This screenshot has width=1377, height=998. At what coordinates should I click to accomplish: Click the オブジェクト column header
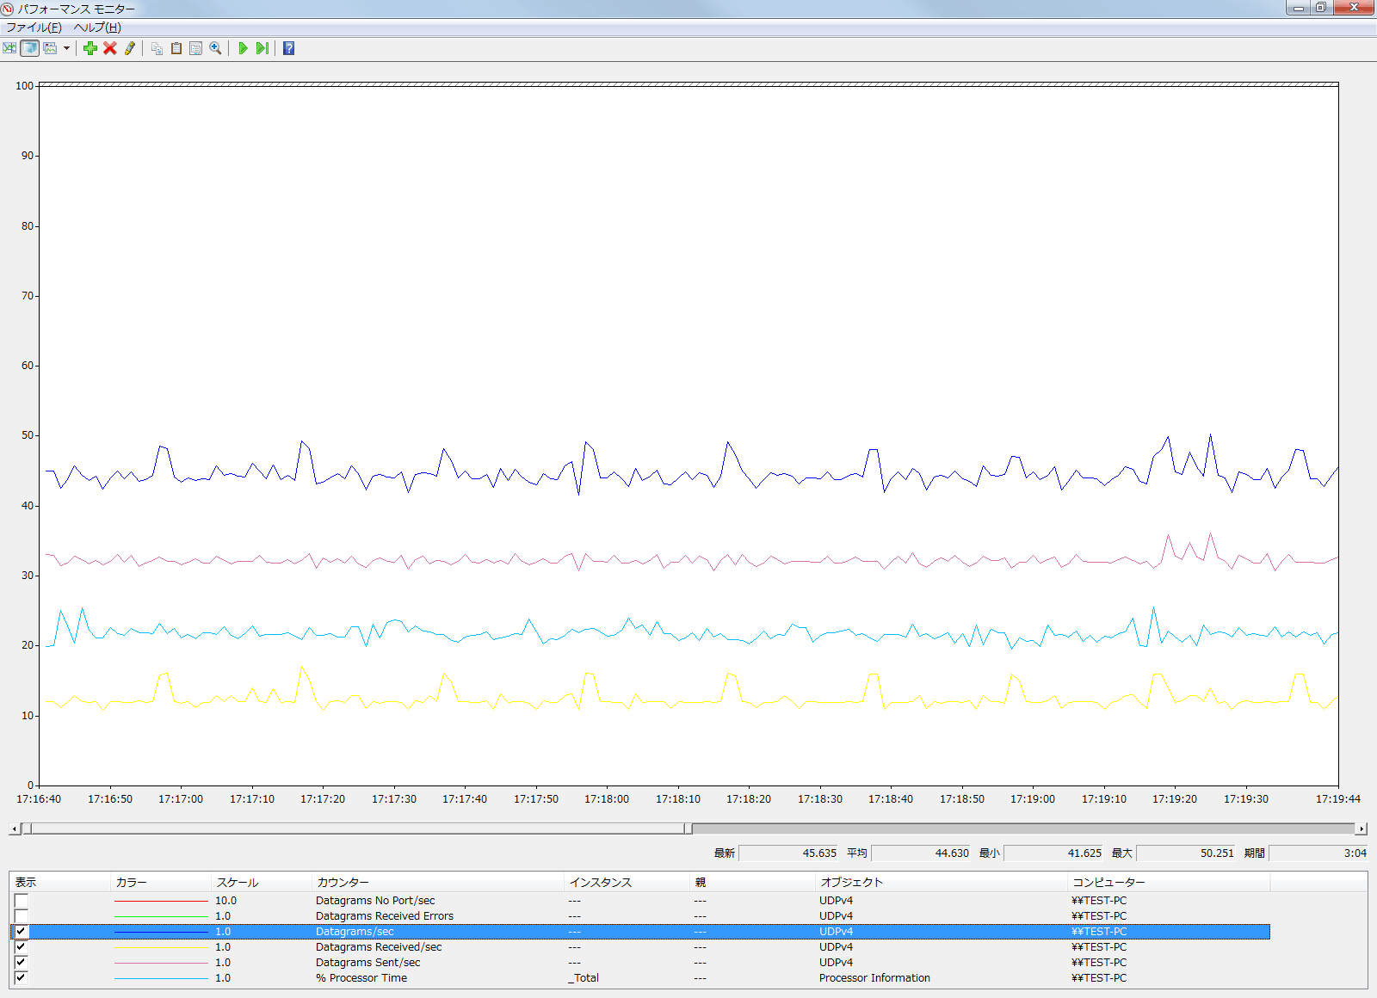(x=851, y=883)
